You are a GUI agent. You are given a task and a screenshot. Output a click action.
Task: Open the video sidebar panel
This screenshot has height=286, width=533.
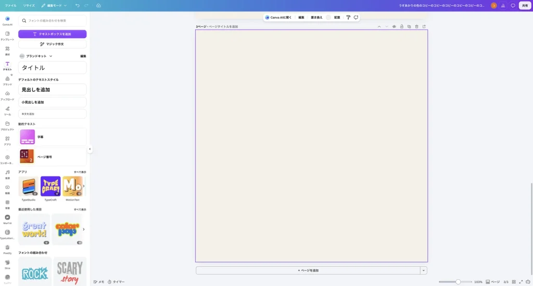[x=7, y=189]
